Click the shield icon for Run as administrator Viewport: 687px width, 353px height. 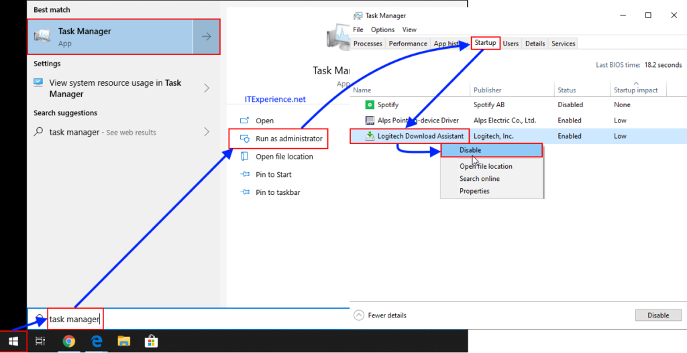pyautogui.click(x=244, y=139)
